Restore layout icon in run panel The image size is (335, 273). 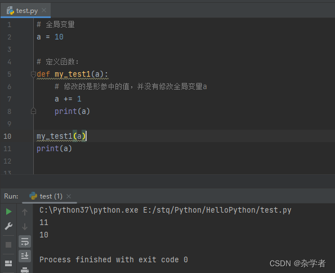pos(8,263)
